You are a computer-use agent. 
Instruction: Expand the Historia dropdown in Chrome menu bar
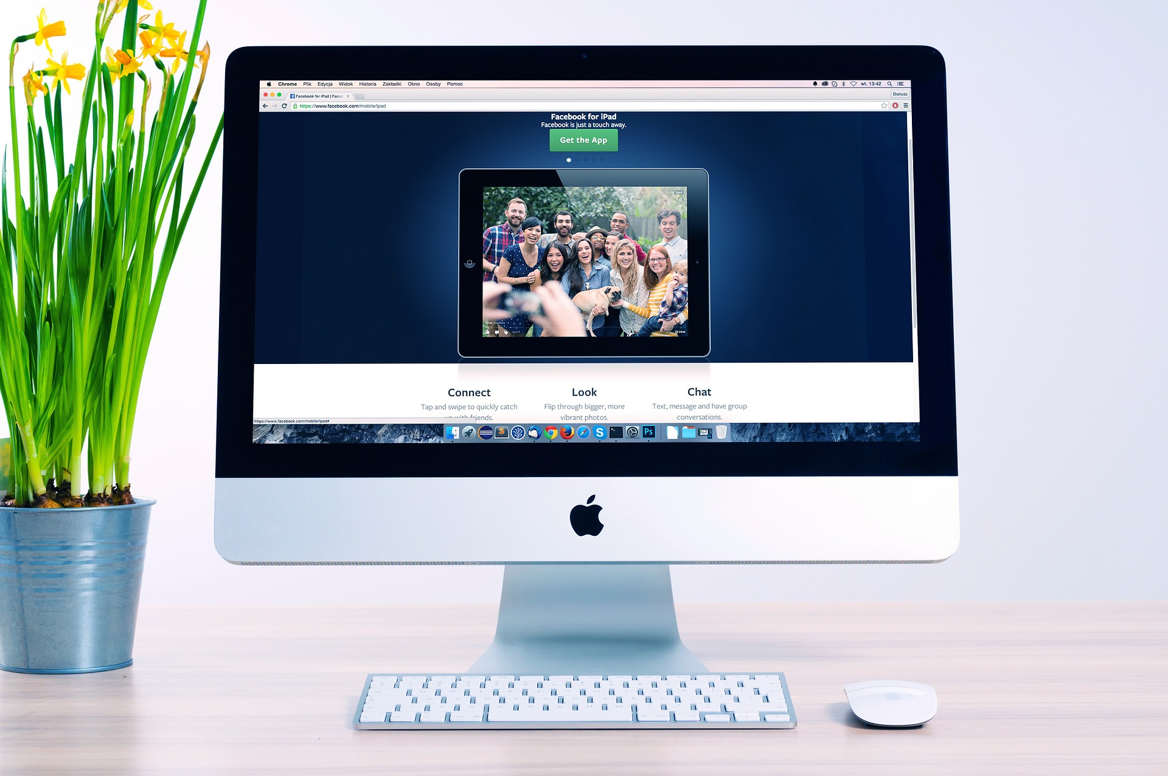[x=367, y=83]
